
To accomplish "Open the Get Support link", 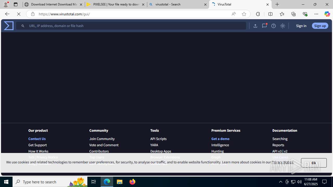I will tap(37, 145).
